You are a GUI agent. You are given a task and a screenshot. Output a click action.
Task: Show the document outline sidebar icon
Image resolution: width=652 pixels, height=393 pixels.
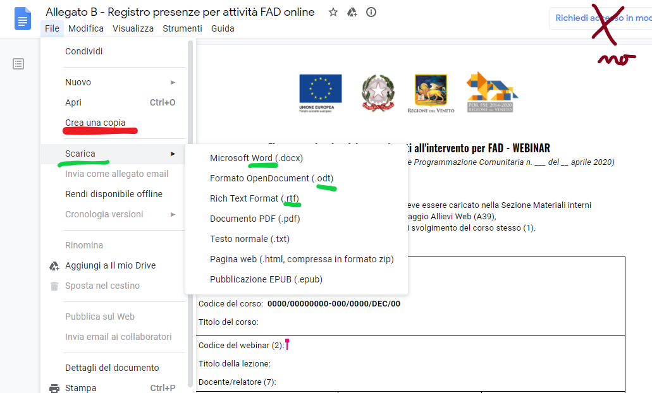point(18,64)
